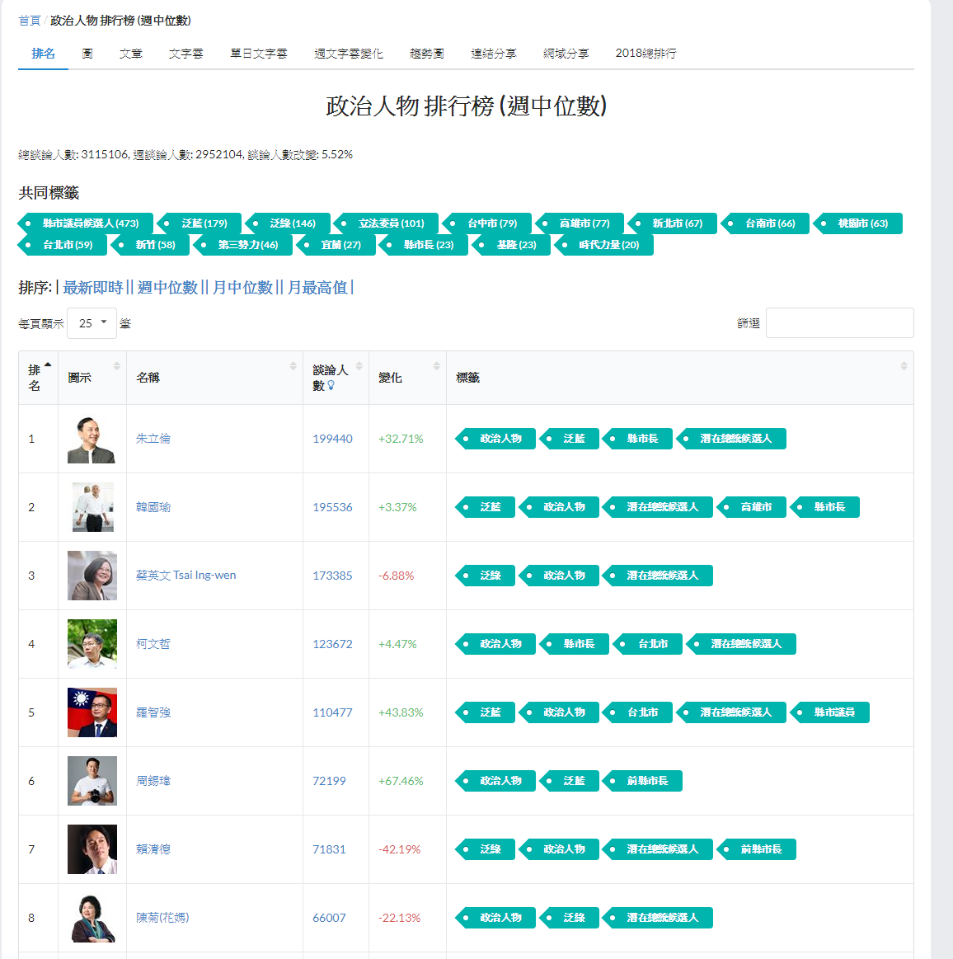This screenshot has width=953, height=959.
Task: Select the 高雄市 (77) common tag
Action: pos(580,223)
